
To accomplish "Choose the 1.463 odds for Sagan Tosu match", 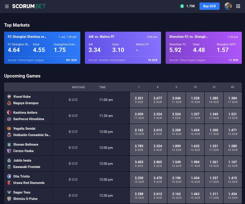I will [195, 195].
